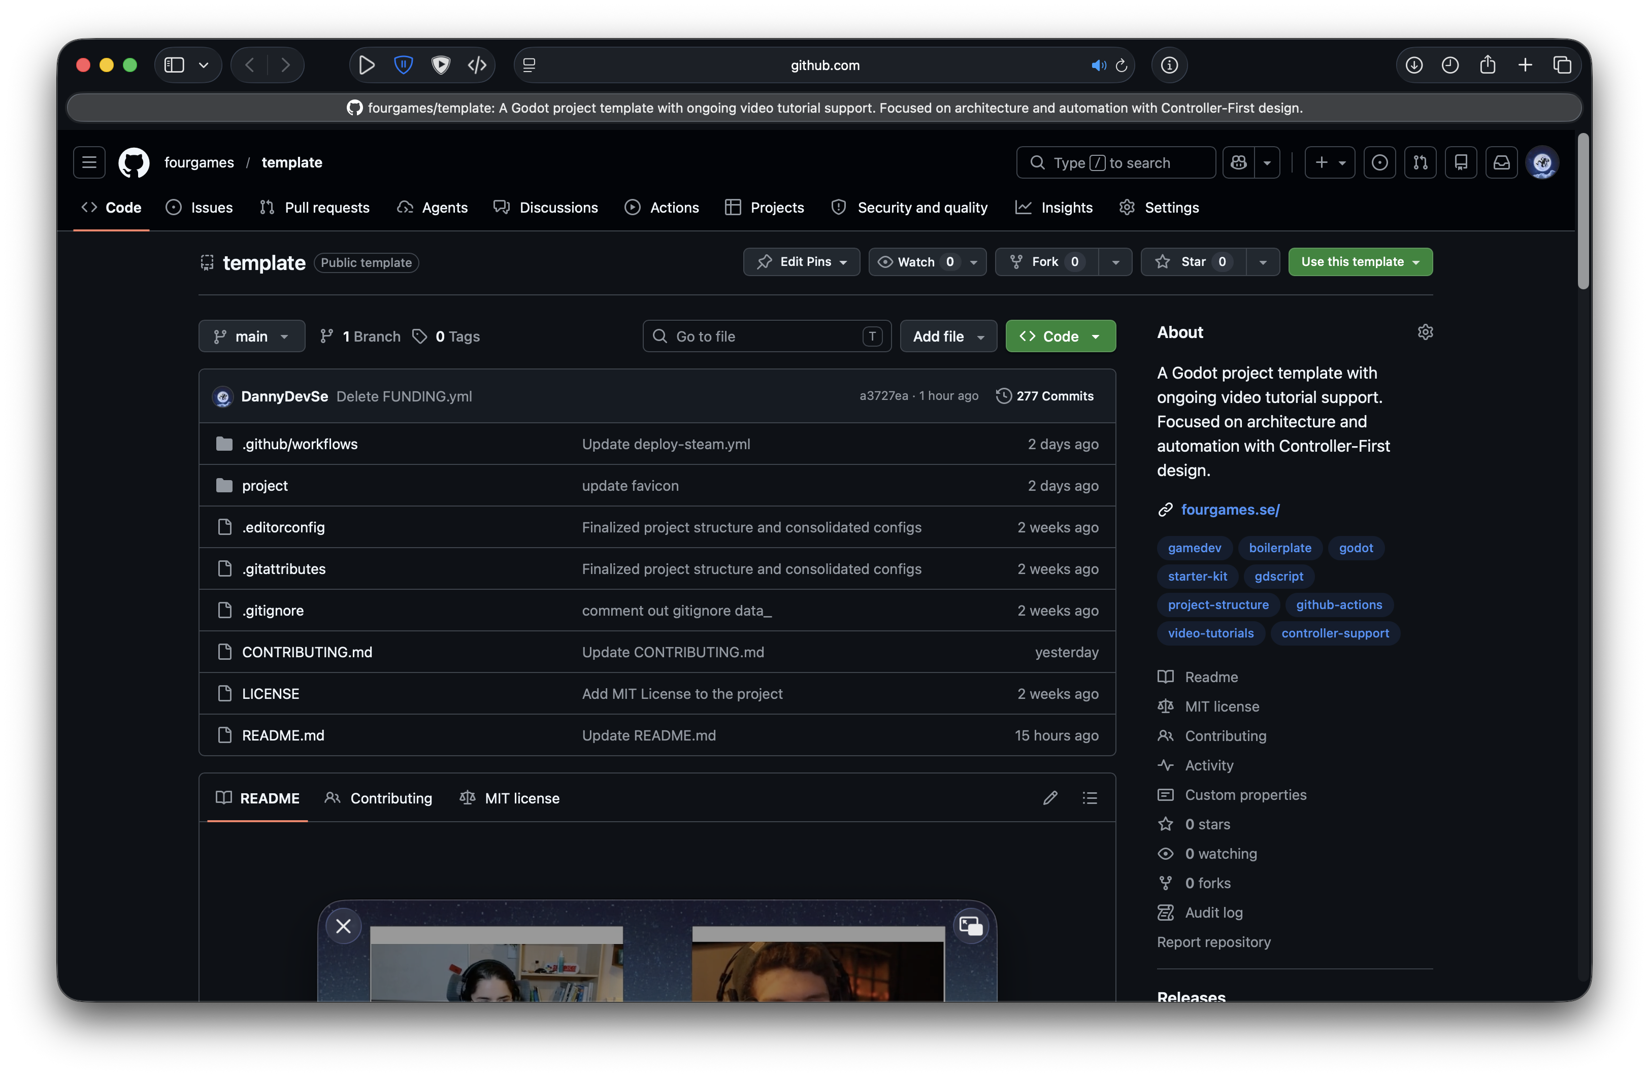Star the template repository
The image size is (1649, 1077).
pos(1193,262)
